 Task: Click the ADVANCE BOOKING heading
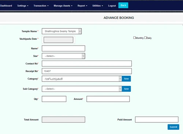[119, 18]
